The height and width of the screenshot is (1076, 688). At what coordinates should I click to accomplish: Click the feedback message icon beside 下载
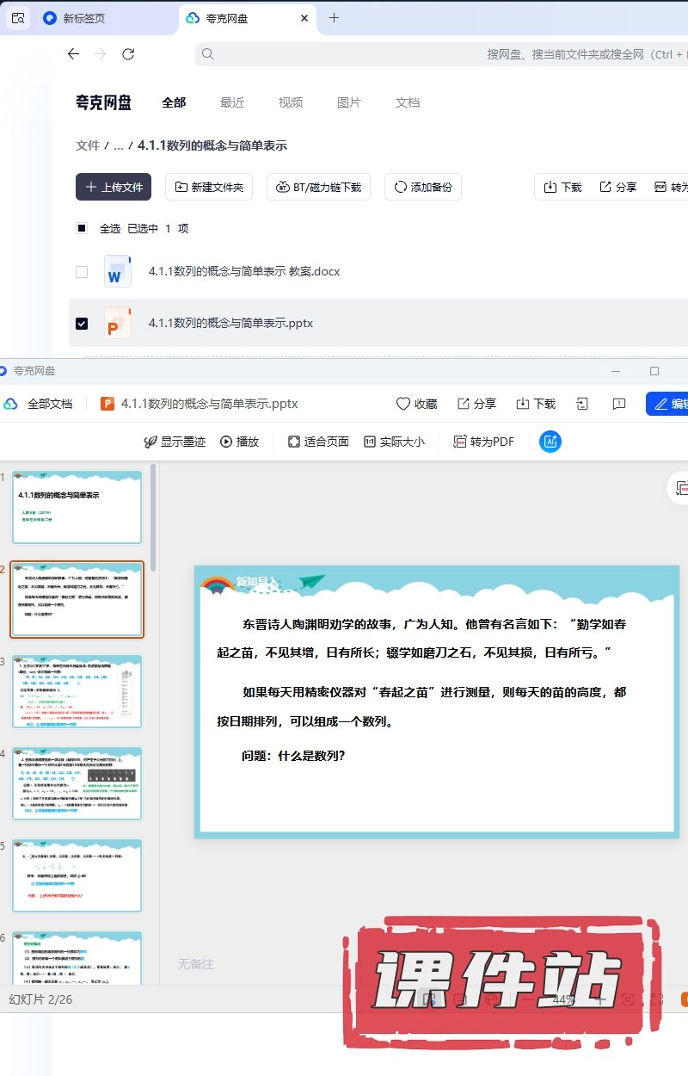pos(618,404)
